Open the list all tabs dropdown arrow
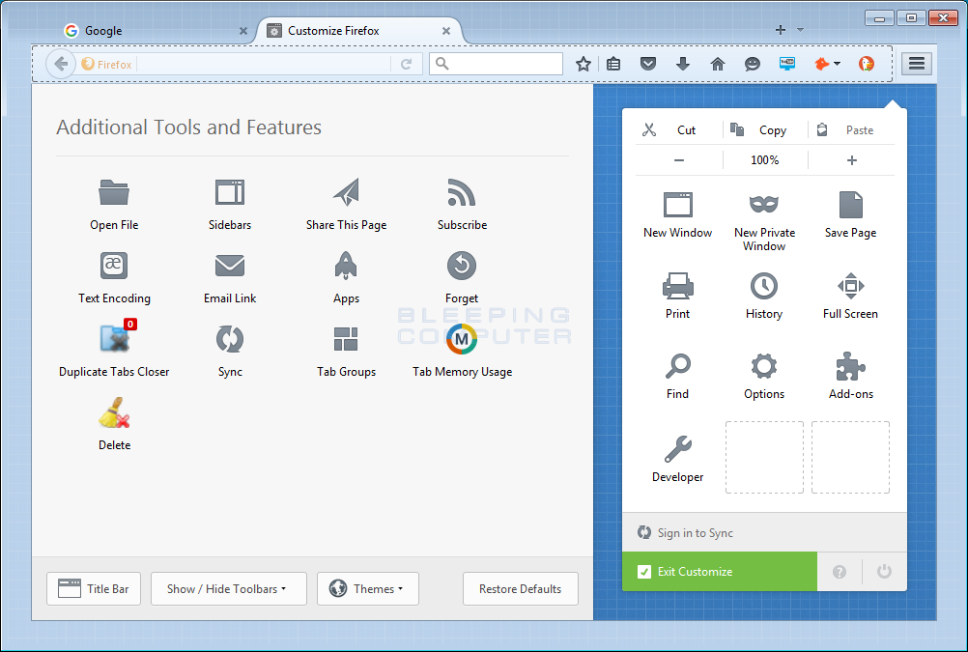 [x=800, y=30]
